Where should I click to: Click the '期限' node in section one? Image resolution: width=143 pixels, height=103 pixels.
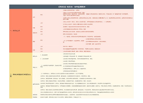click(34, 41)
